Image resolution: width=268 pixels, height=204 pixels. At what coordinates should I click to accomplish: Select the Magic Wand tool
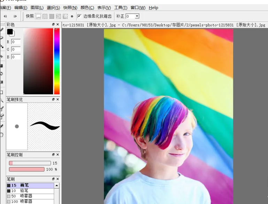point(2,100)
